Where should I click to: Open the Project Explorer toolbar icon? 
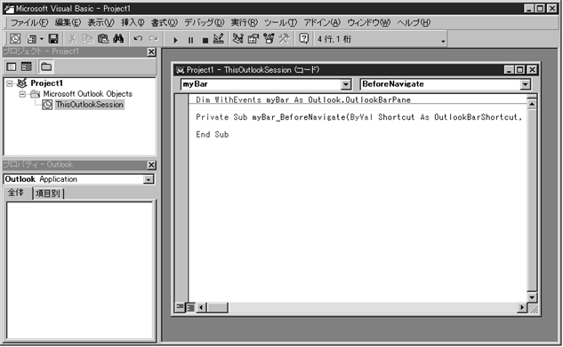point(237,39)
